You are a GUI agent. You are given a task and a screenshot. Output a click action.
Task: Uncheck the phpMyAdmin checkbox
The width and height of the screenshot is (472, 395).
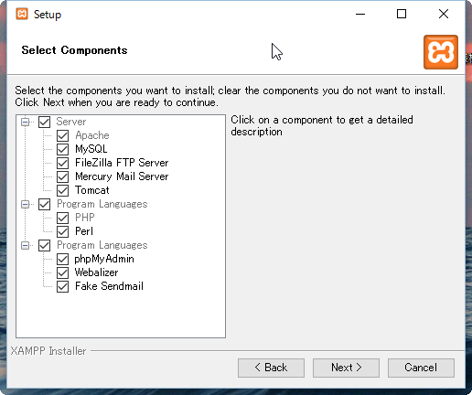click(x=62, y=259)
